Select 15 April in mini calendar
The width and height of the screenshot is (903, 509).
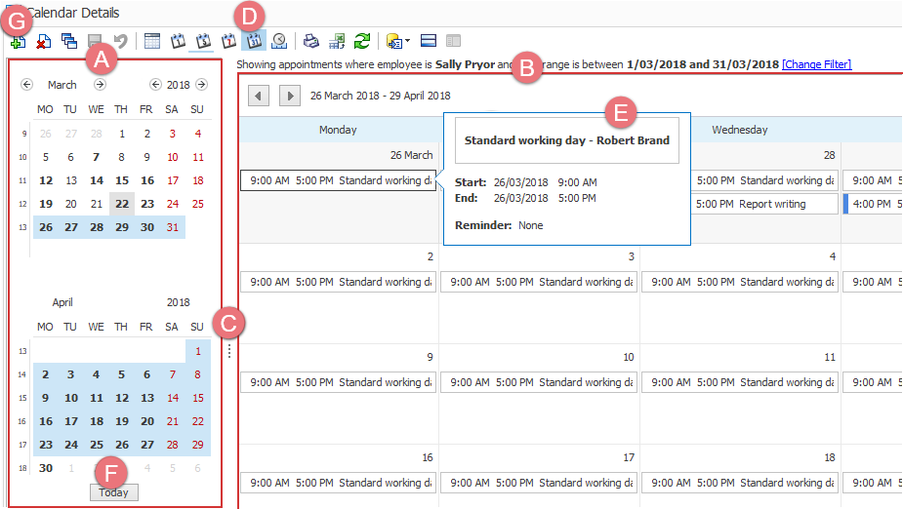coord(198,398)
